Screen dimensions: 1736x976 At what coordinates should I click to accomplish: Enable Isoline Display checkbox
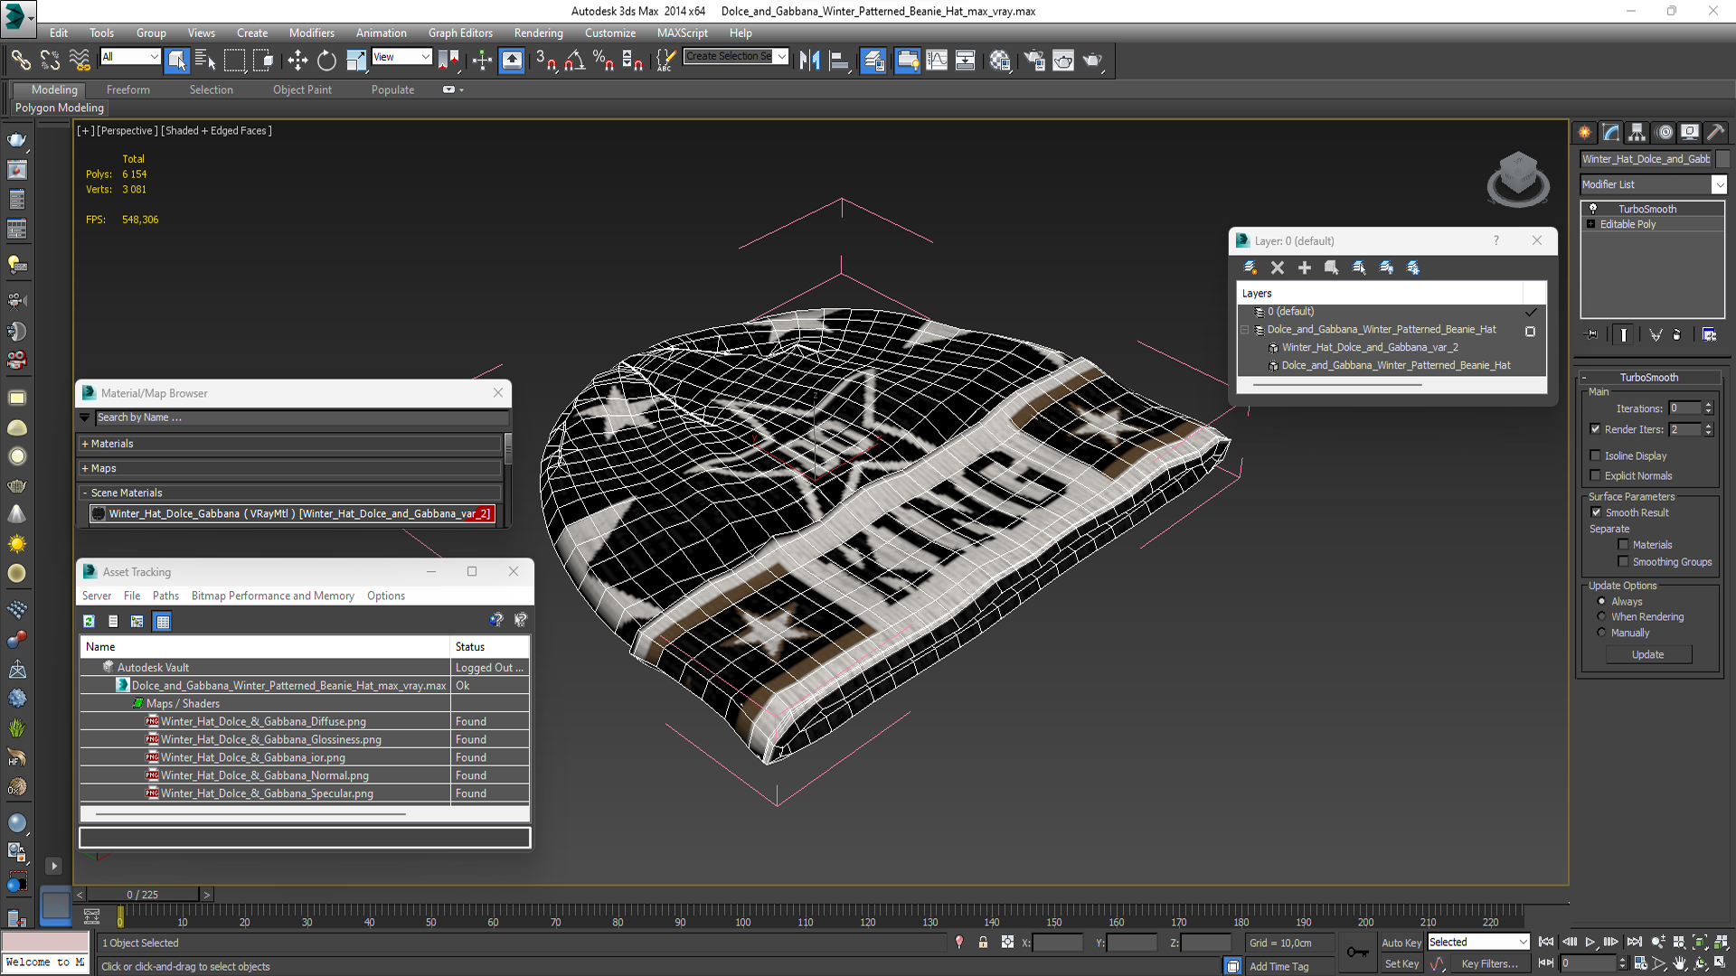1596,455
